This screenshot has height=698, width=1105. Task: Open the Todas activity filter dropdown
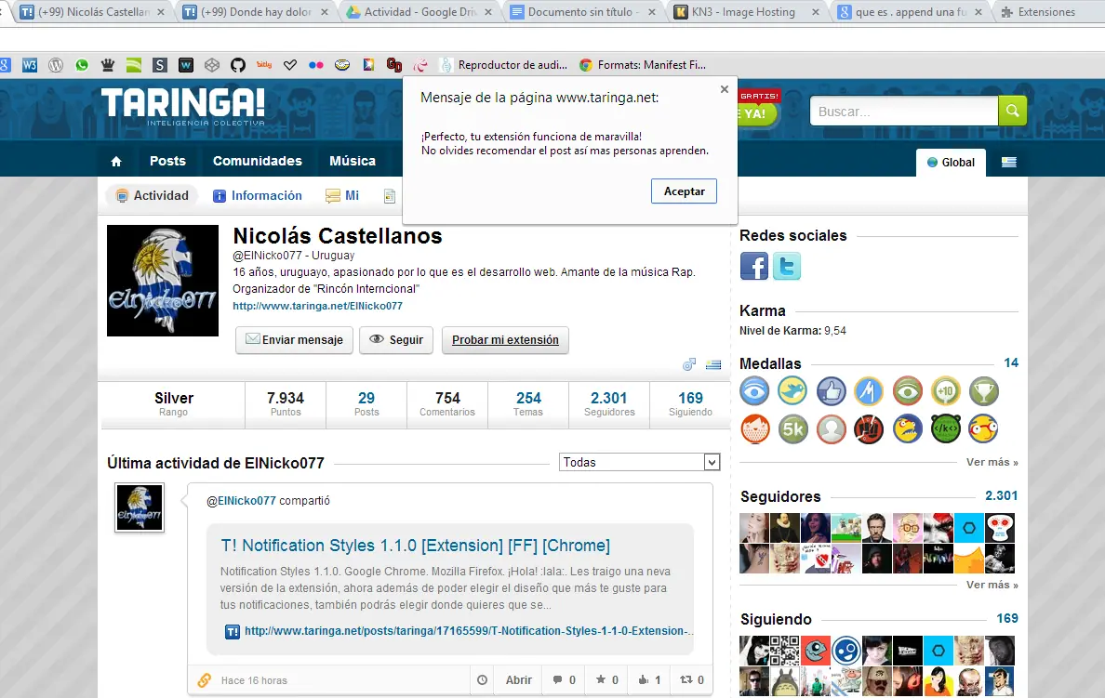click(639, 462)
